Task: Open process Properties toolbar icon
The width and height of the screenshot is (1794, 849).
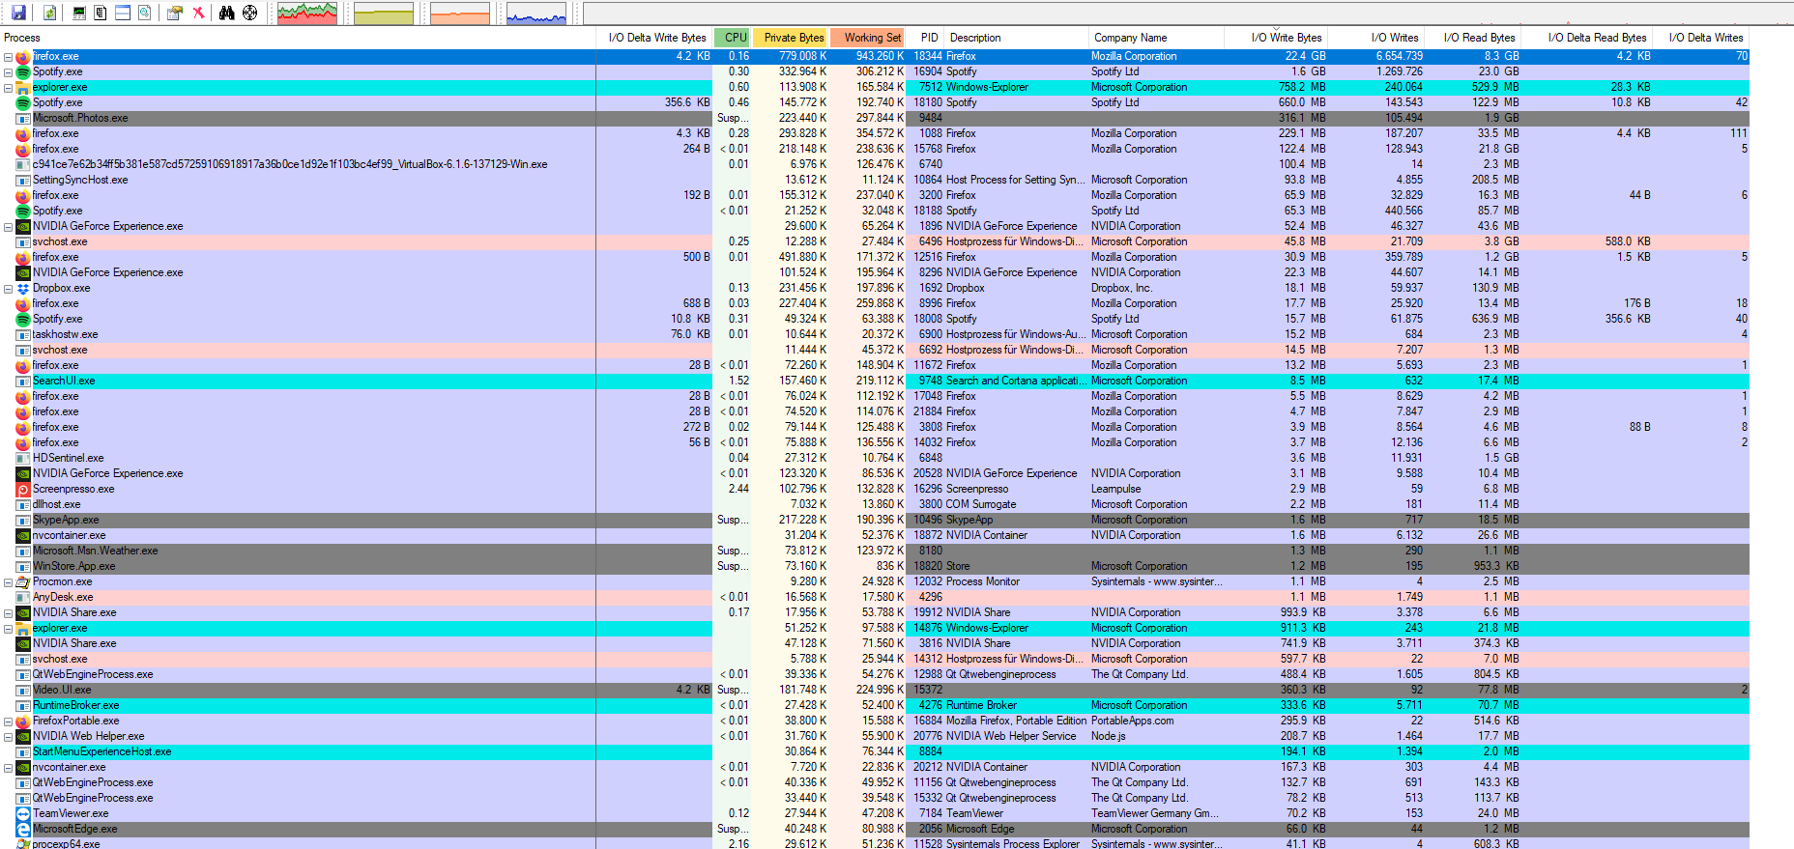Action: pos(175,13)
